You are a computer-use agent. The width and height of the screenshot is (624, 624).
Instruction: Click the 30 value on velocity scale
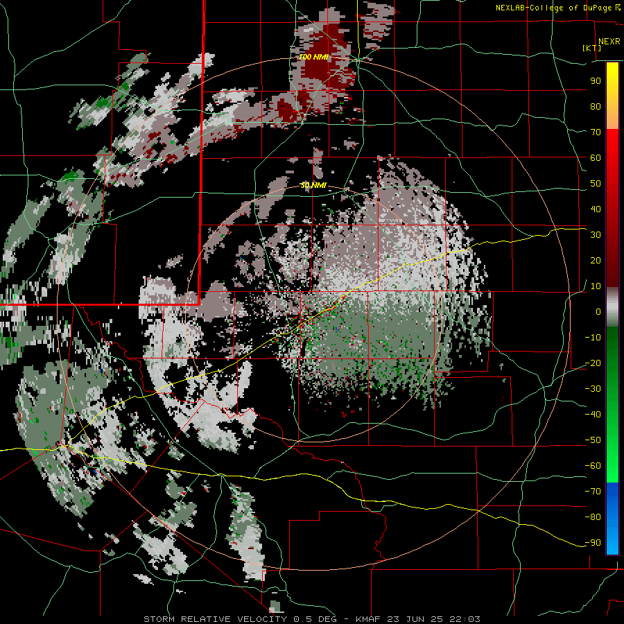click(596, 235)
